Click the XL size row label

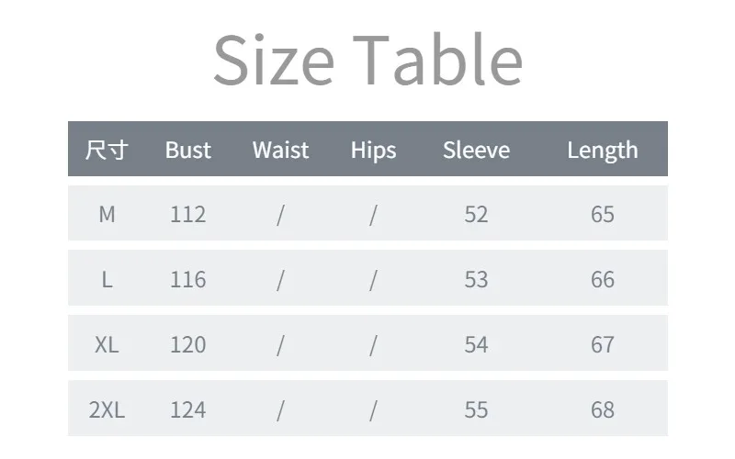point(107,344)
